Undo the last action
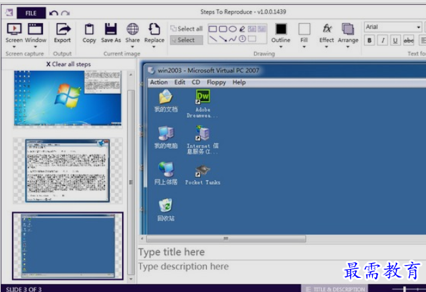Screen dimensions: 426x292 tap(53, 13)
